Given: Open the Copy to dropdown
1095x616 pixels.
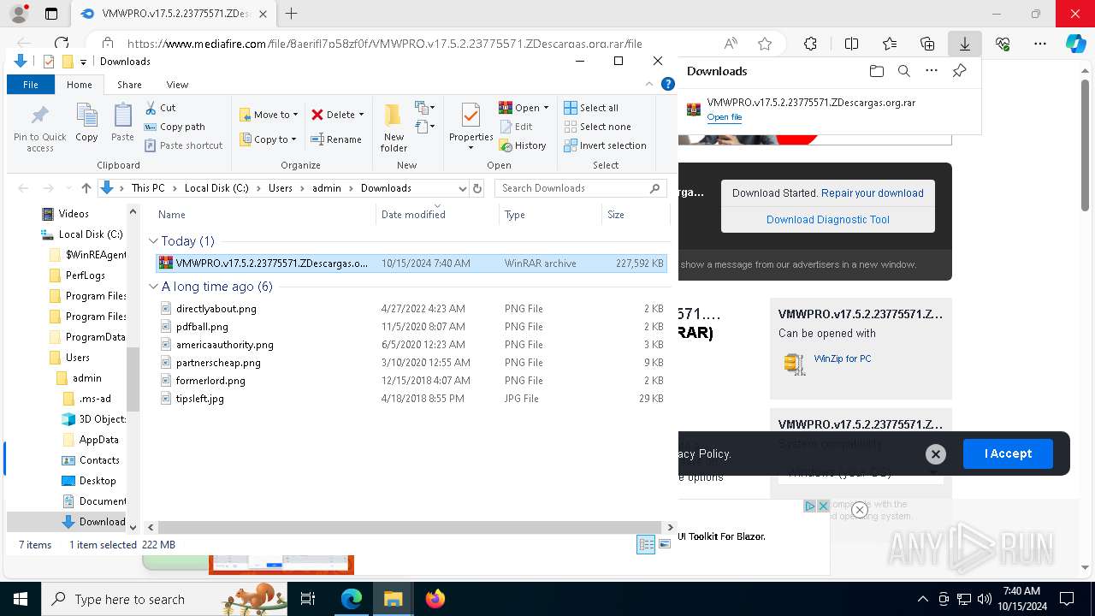Looking at the screenshot, I should coord(269,139).
